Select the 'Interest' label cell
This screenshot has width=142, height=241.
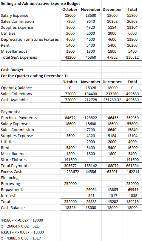pos(8,196)
